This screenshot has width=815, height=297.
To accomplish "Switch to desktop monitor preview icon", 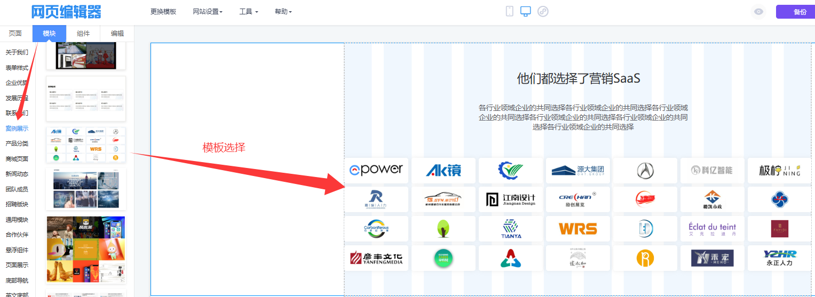I will tap(526, 11).
